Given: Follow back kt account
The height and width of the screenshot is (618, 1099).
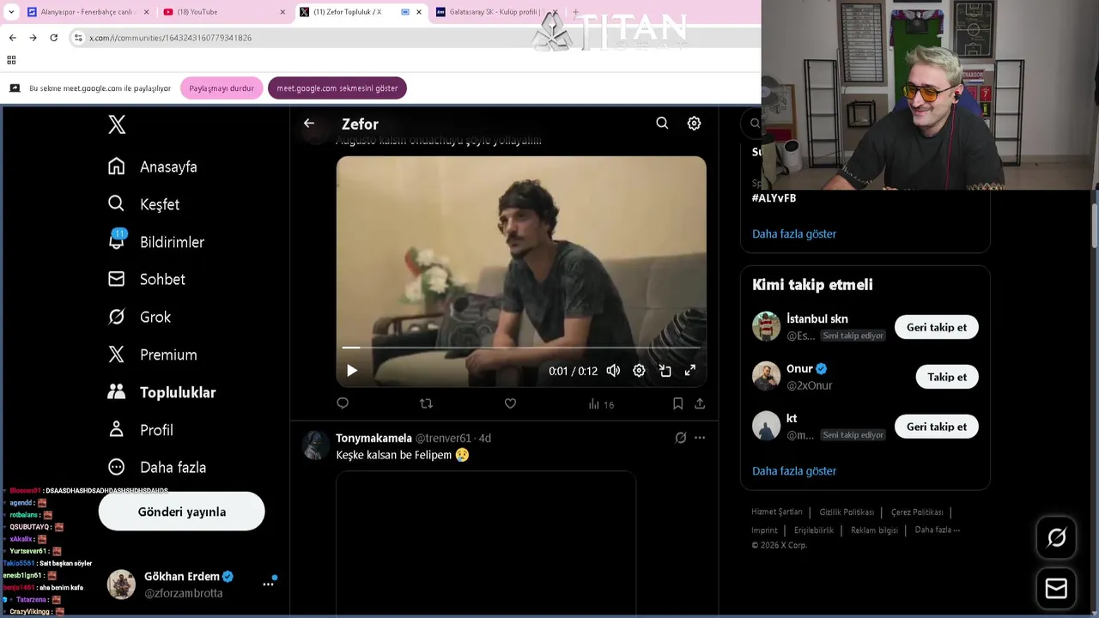Looking at the screenshot, I should click(x=937, y=427).
